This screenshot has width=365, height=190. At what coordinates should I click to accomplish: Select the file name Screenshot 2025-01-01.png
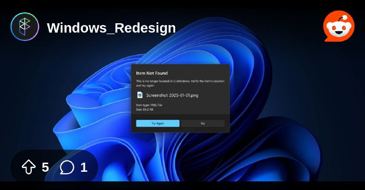(172, 95)
